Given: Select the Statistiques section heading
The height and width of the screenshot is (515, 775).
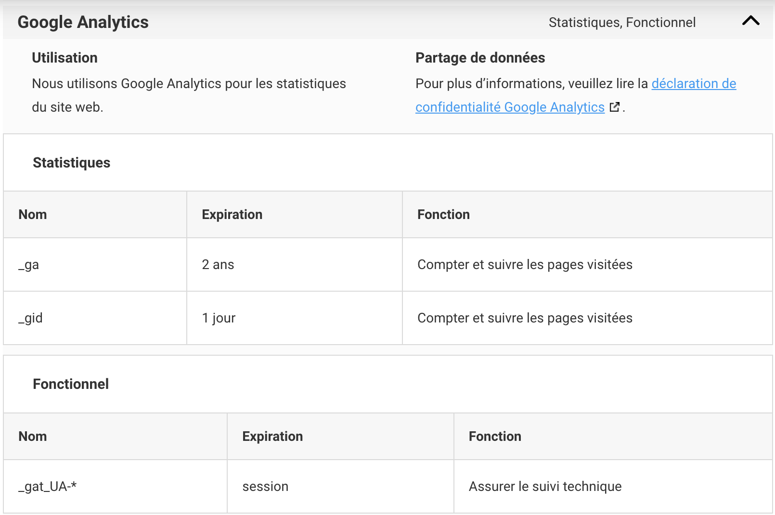Looking at the screenshot, I should pyautogui.click(x=71, y=163).
